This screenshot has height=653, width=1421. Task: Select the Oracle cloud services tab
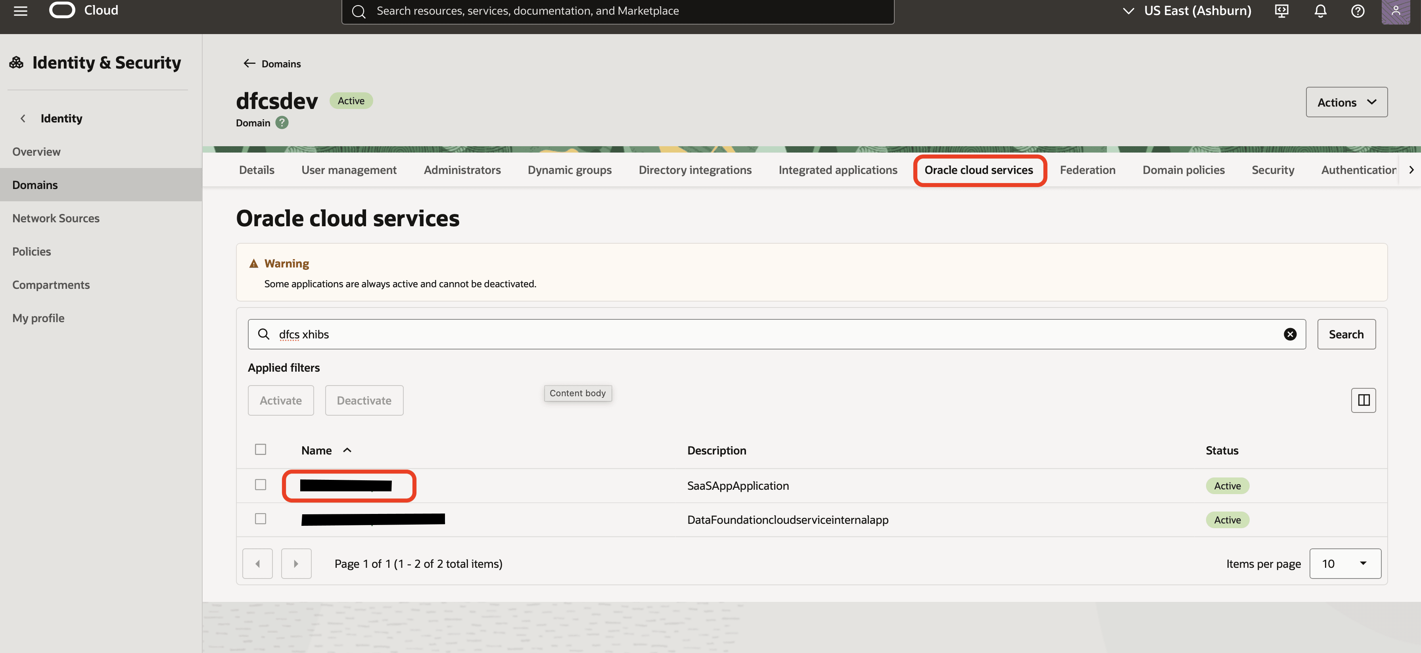tap(978, 170)
